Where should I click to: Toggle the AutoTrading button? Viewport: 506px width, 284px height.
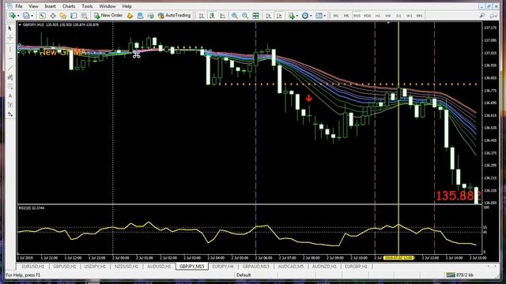pyautogui.click(x=174, y=16)
